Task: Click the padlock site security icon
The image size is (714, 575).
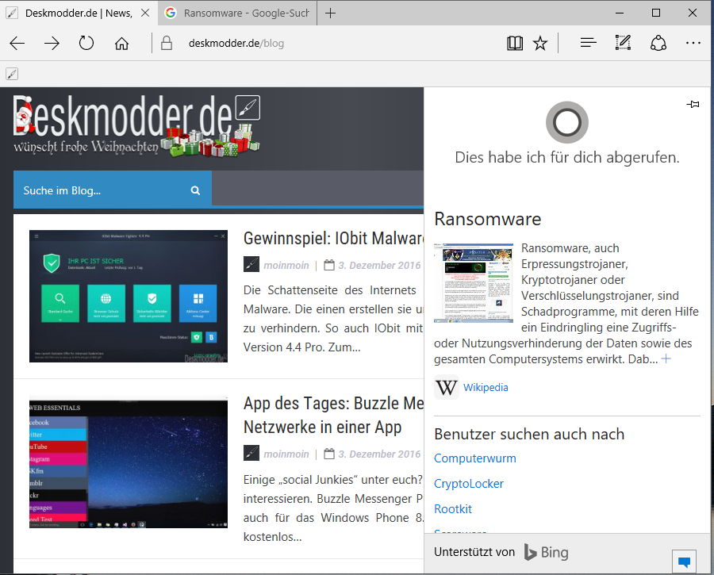Action: 167,44
